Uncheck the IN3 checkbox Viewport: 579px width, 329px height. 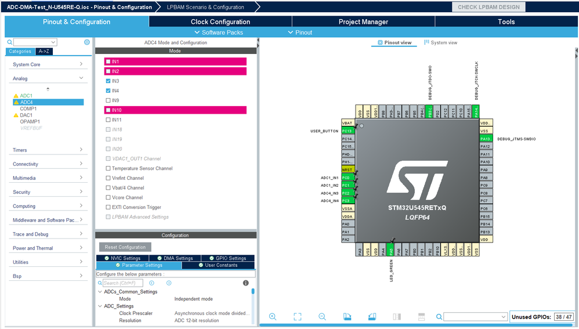[108, 81]
